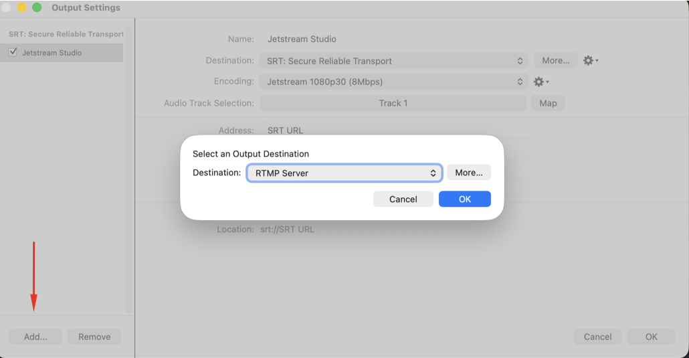Select the SRT: Secure Reliable Transport sidebar header

66,34
